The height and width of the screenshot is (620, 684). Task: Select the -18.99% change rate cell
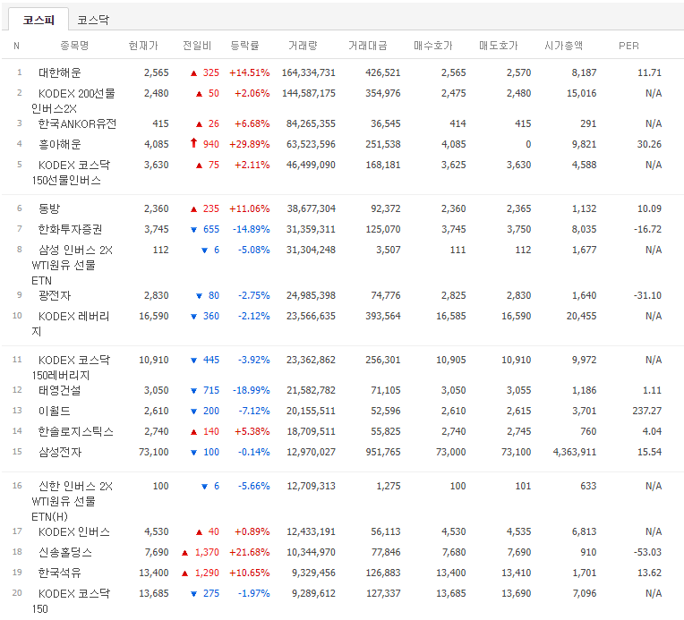coord(251,390)
